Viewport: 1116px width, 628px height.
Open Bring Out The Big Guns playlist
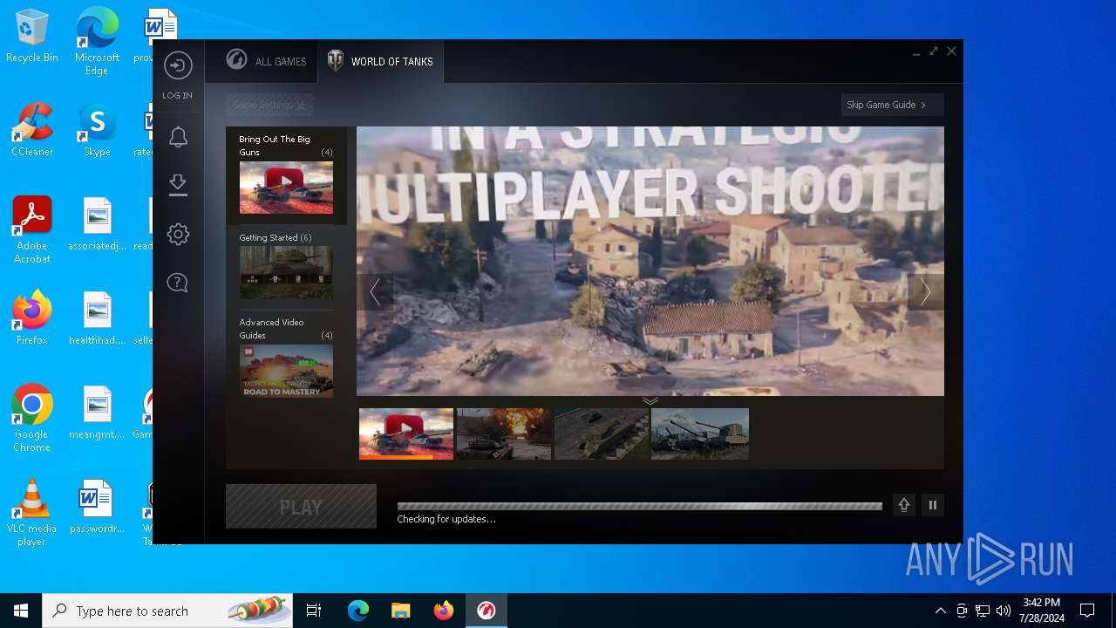[x=286, y=175]
